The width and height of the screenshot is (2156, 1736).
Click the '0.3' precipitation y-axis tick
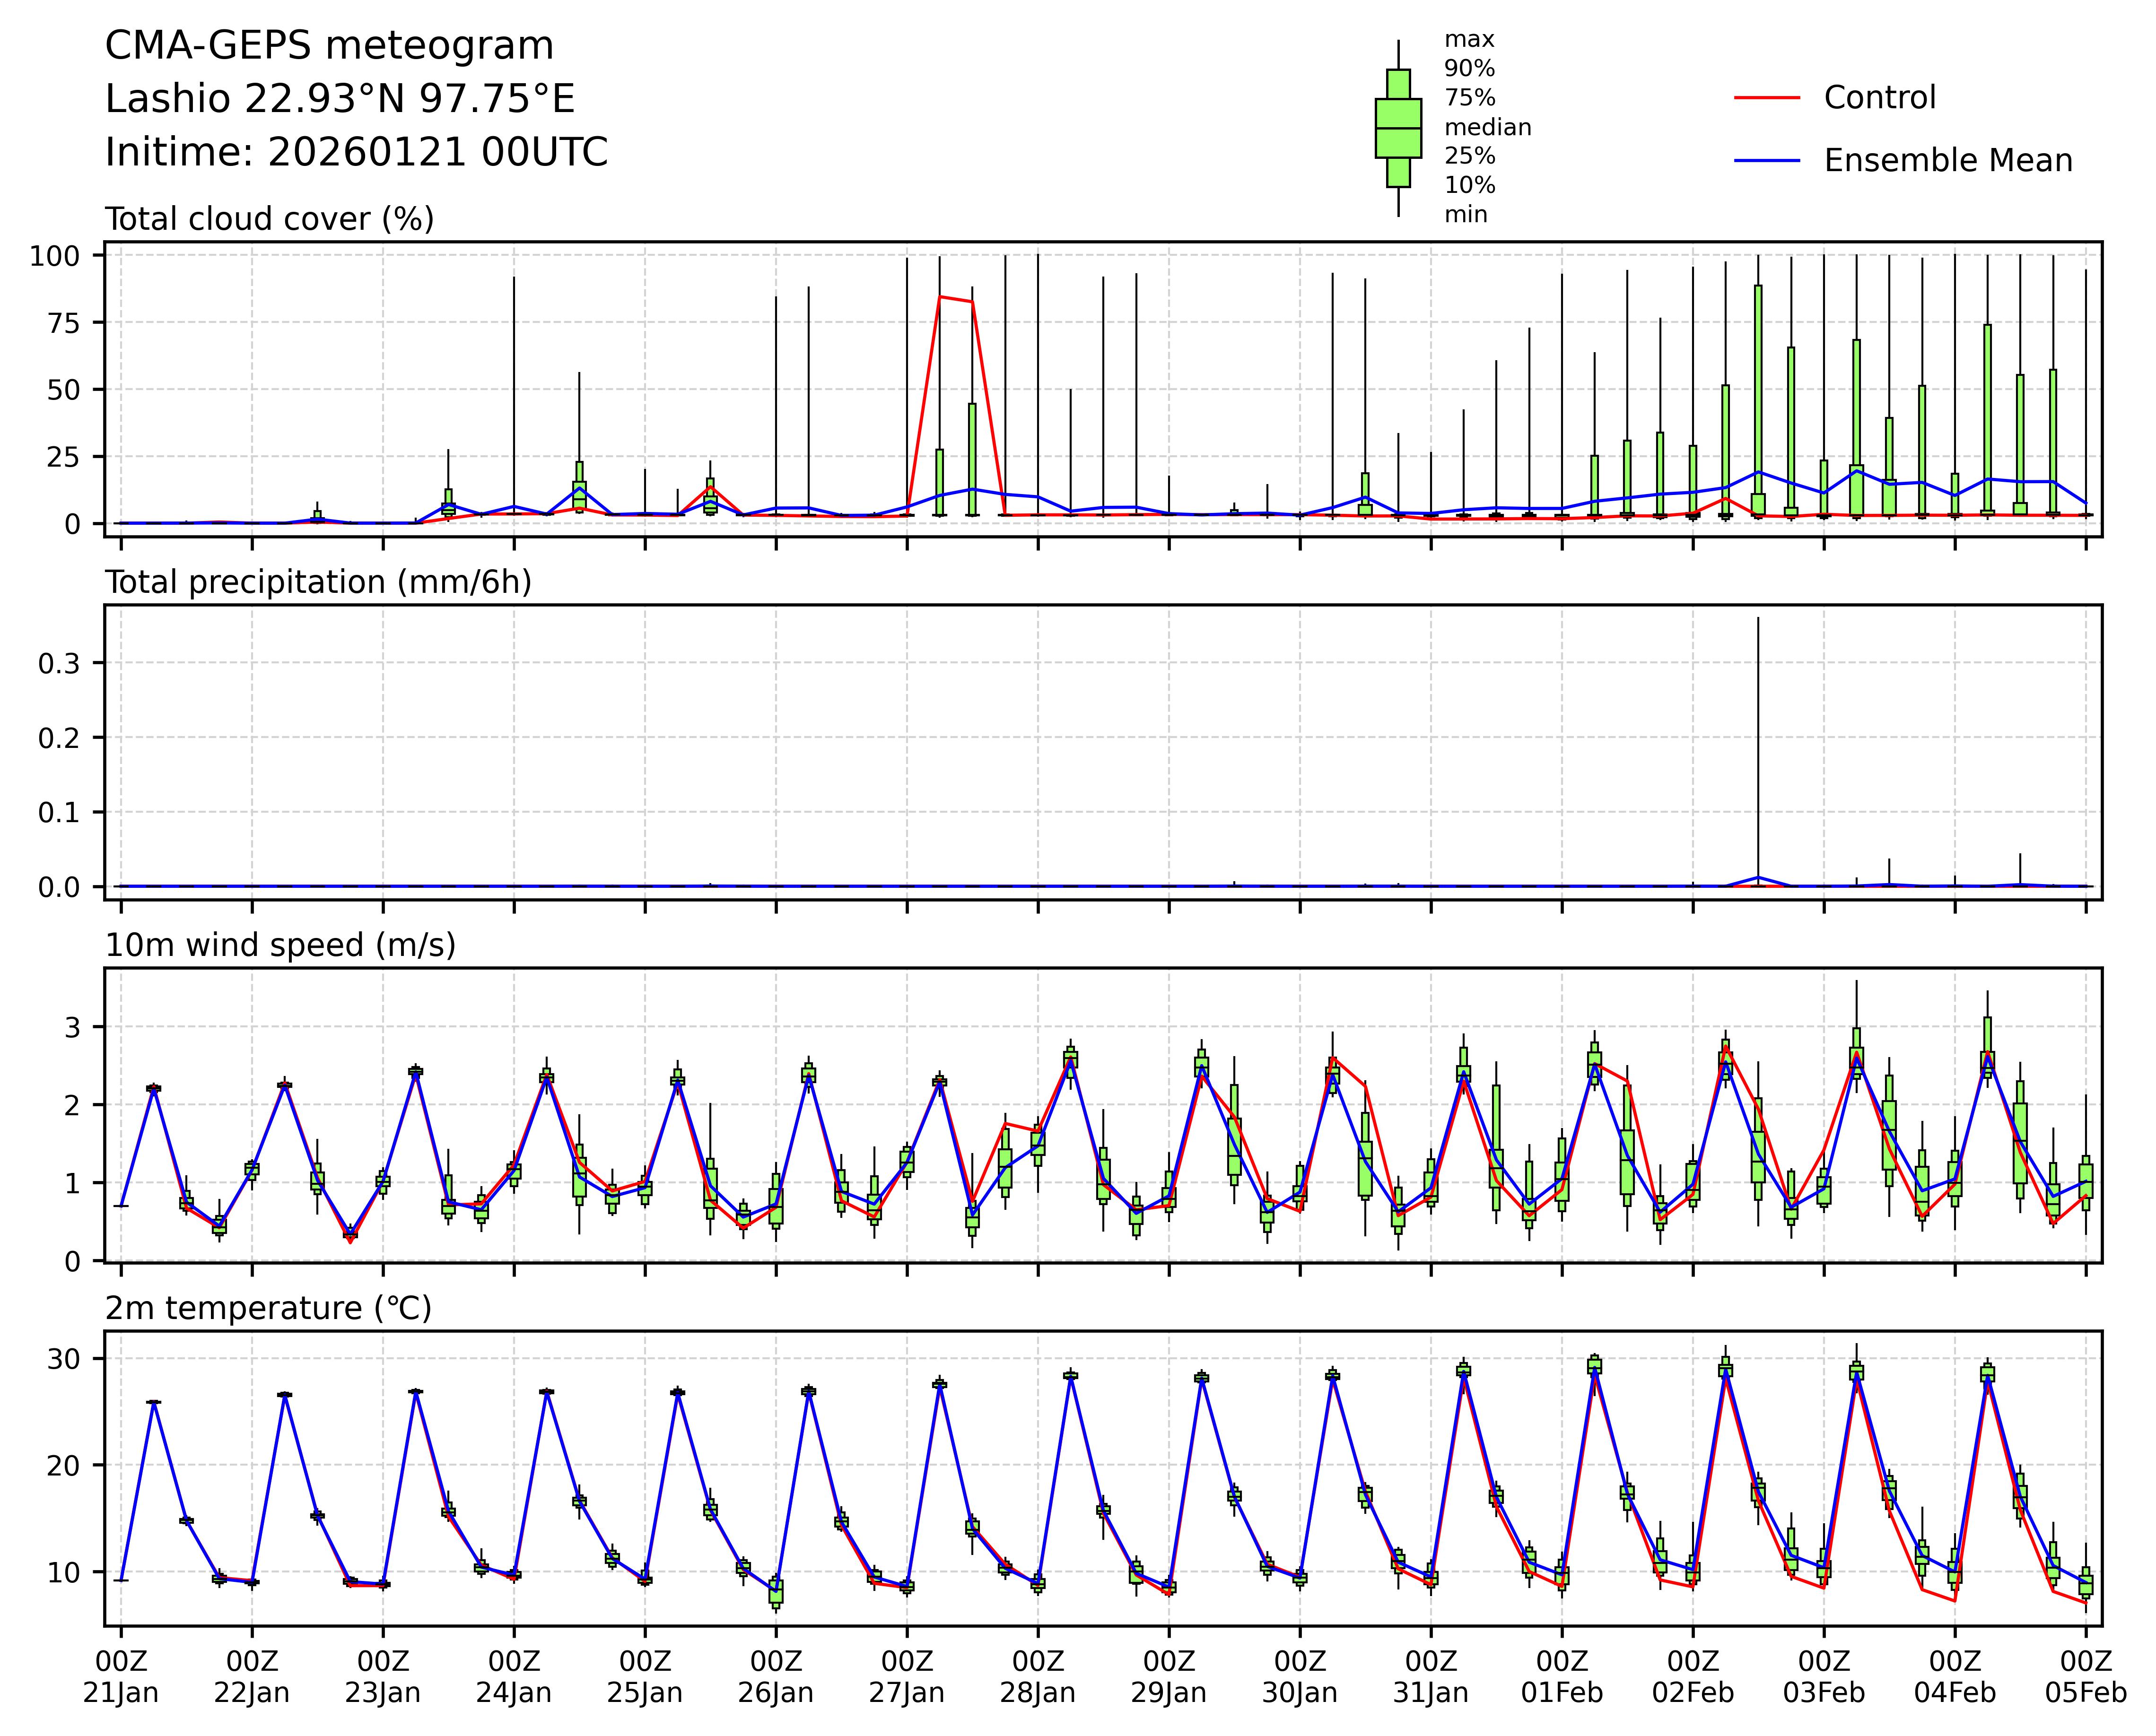(59, 663)
